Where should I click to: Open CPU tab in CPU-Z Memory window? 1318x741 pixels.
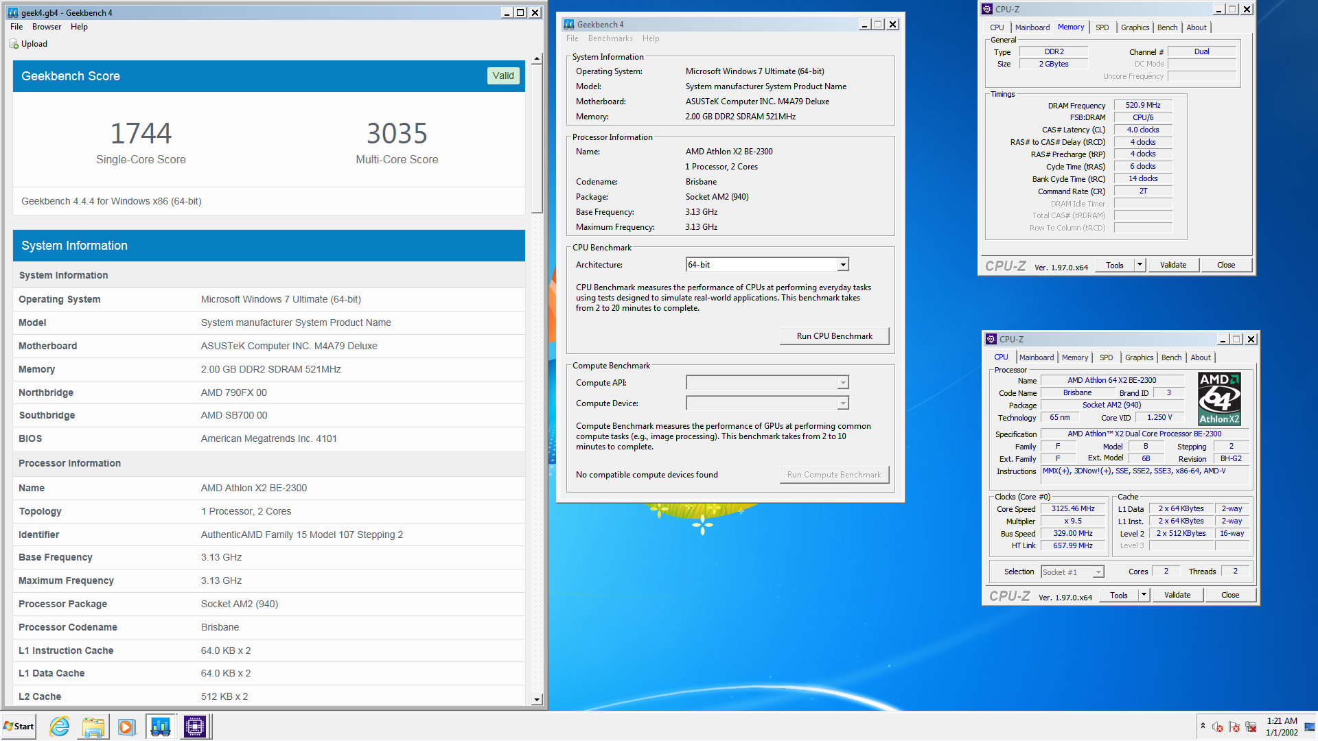[x=997, y=27]
